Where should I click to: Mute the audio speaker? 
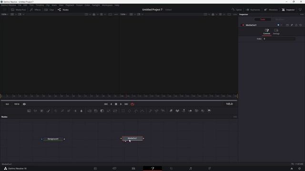(24, 104)
